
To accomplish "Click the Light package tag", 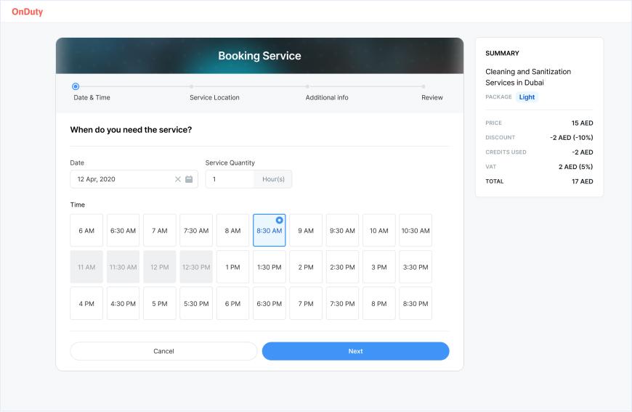I will pyautogui.click(x=527, y=97).
